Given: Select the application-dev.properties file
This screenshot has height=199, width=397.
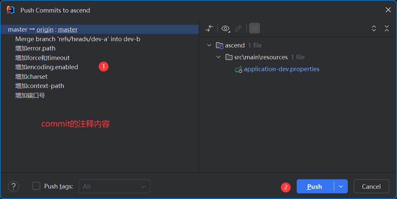Looking at the screenshot, I should coord(281,69).
